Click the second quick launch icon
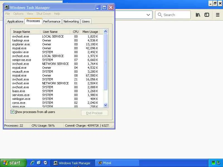 point(39,163)
